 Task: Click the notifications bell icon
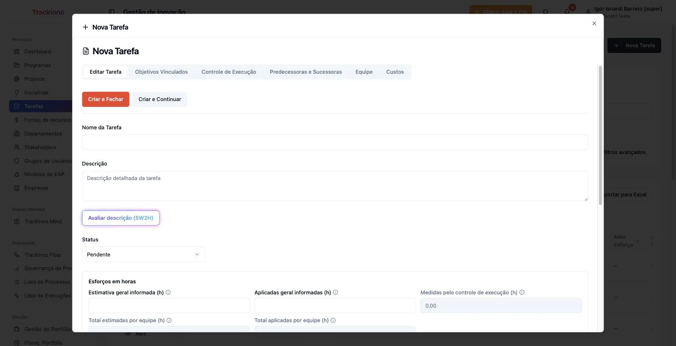point(567,12)
